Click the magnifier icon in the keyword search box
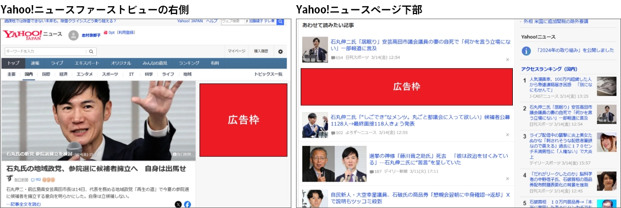This screenshot has height=208, width=621. point(92,51)
